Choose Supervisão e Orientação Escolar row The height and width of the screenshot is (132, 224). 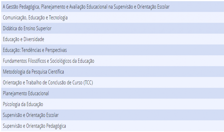point(113,115)
